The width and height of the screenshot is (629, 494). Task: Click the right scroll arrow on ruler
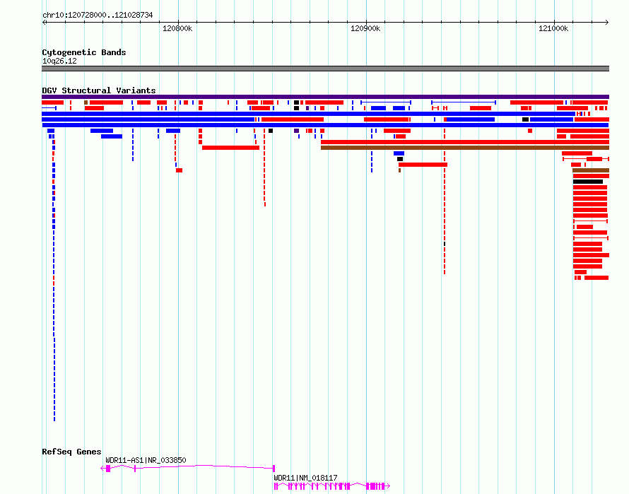(x=607, y=23)
